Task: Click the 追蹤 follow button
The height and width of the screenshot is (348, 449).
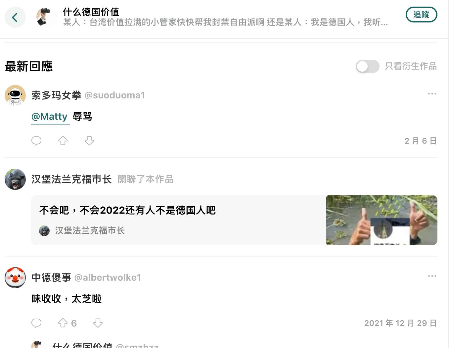Action: [421, 15]
